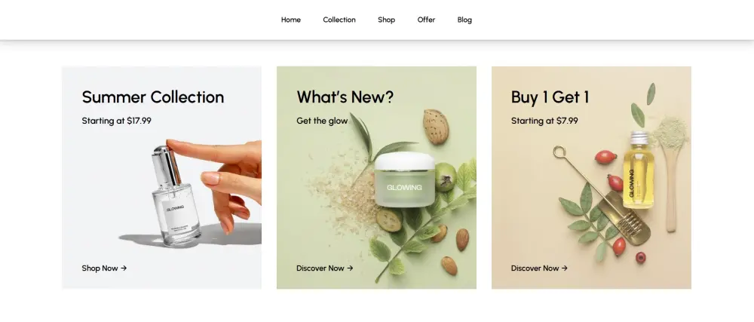
Task: Click the Buy 1 Get 1 heading
Action: [x=550, y=97]
